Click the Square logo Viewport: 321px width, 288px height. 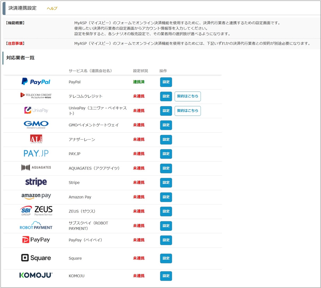(x=36, y=258)
